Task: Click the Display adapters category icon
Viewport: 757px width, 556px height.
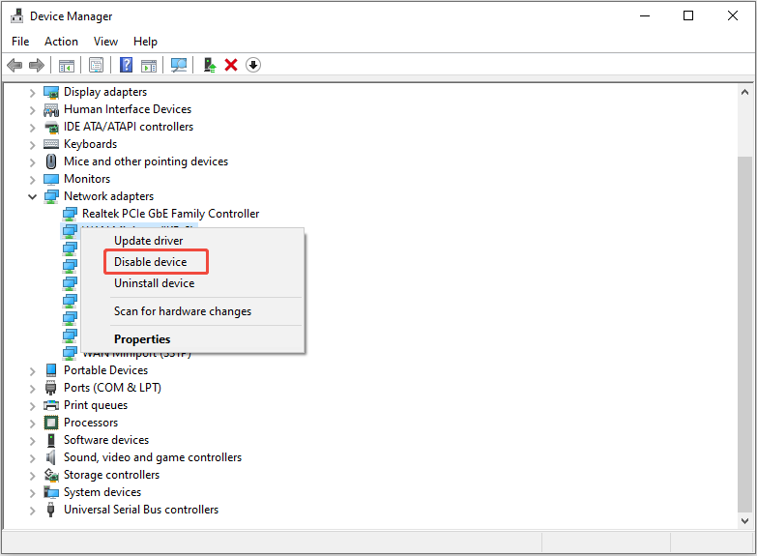Action: (51, 92)
